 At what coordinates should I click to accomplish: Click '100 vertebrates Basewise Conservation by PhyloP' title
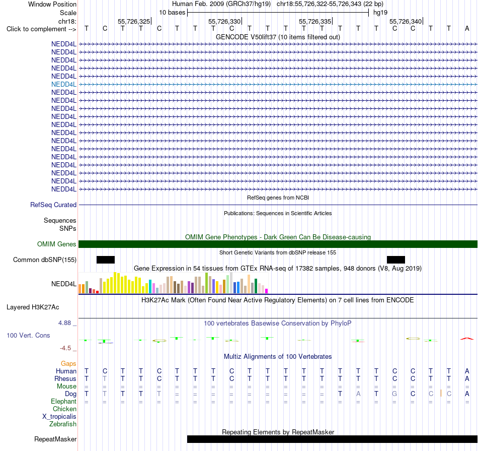pyautogui.click(x=278, y=324)
